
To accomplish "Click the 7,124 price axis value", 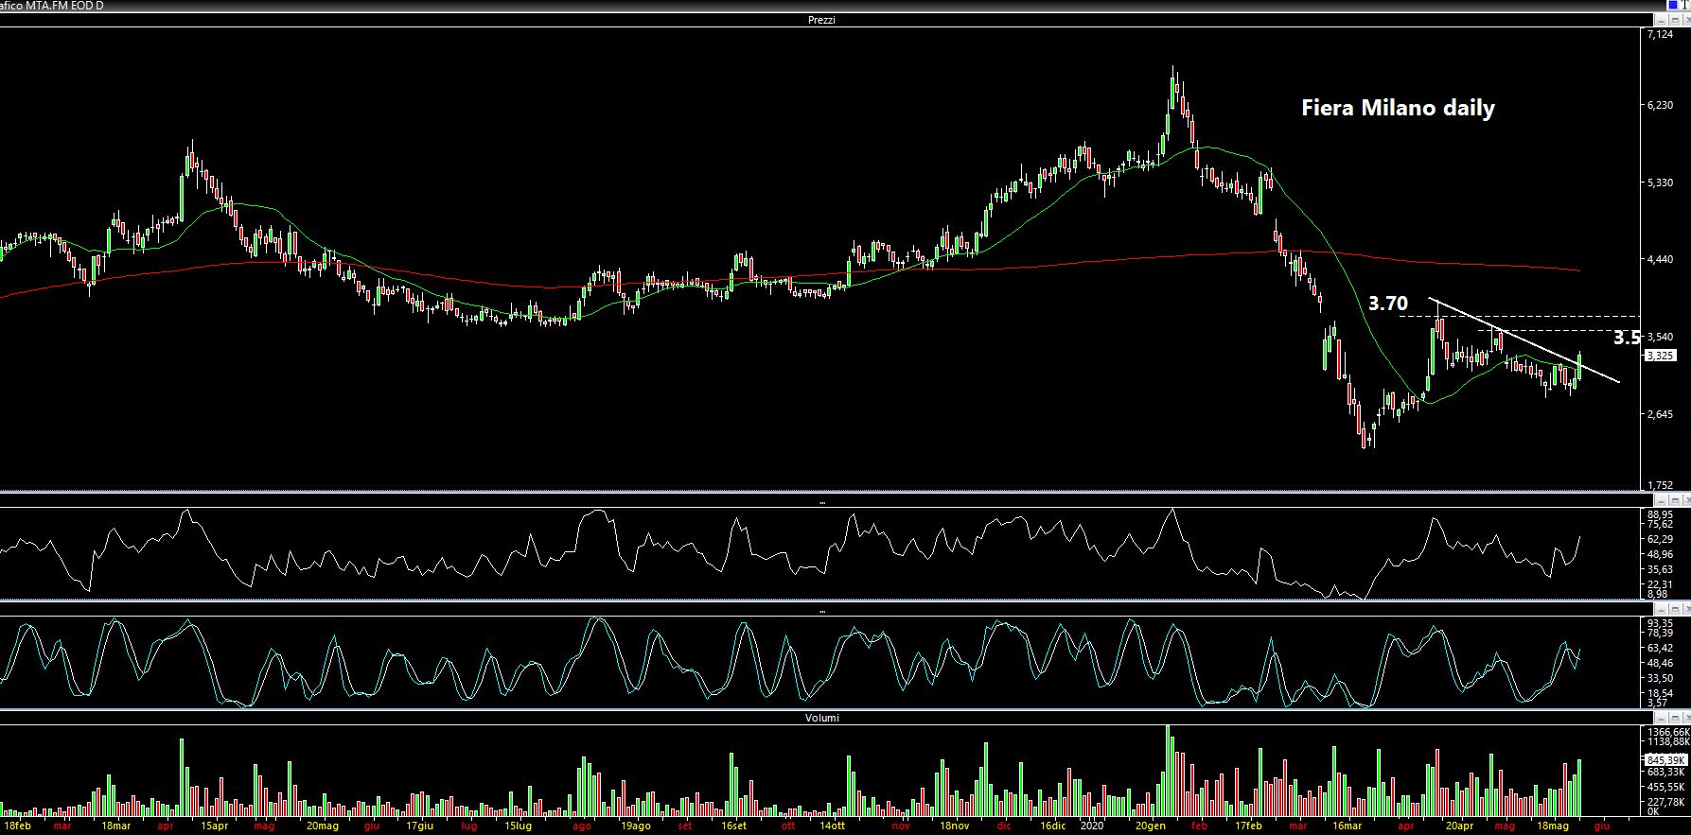I will pyautogui.click(x=1660, y=34).
